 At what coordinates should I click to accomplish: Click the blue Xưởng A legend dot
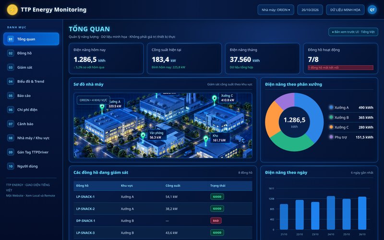click(331, 107)
